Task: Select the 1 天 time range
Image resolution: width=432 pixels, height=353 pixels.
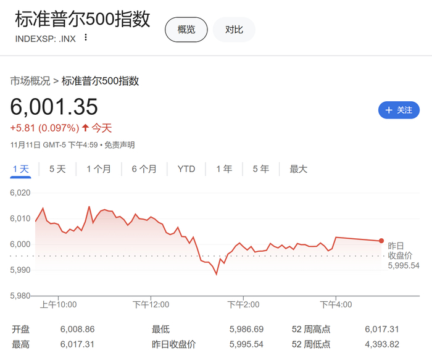Action: click(x=20, y=169)
